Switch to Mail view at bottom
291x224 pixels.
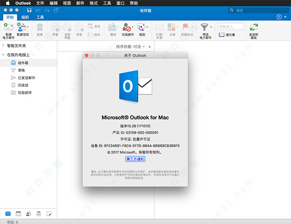point(8,214)
